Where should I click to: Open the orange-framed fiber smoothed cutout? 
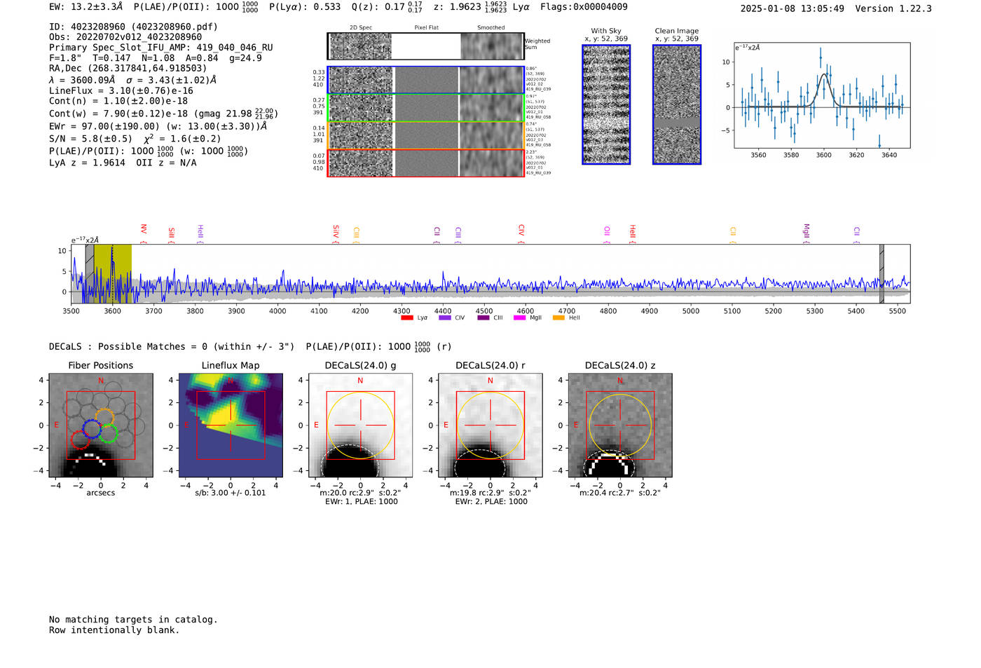point(491,136)
